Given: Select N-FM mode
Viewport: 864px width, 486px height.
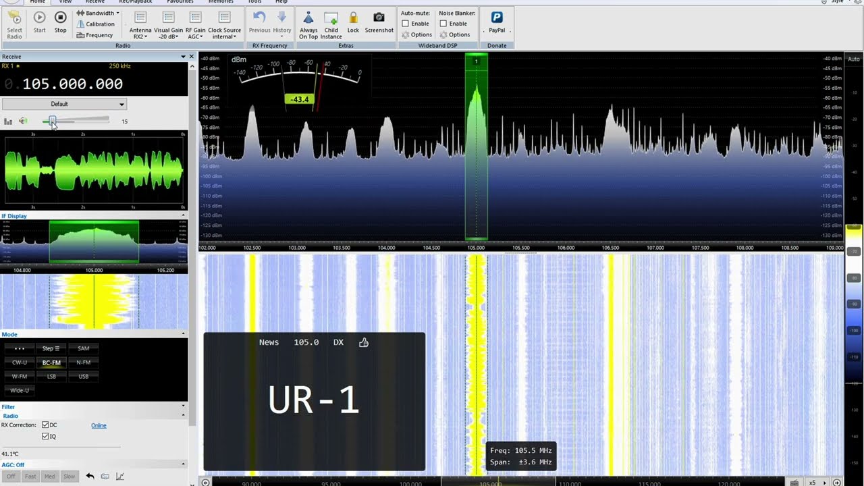Looking at the screenshot, I should click(83, 362).
